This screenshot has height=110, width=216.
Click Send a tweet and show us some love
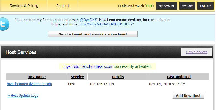coord(93,34)
